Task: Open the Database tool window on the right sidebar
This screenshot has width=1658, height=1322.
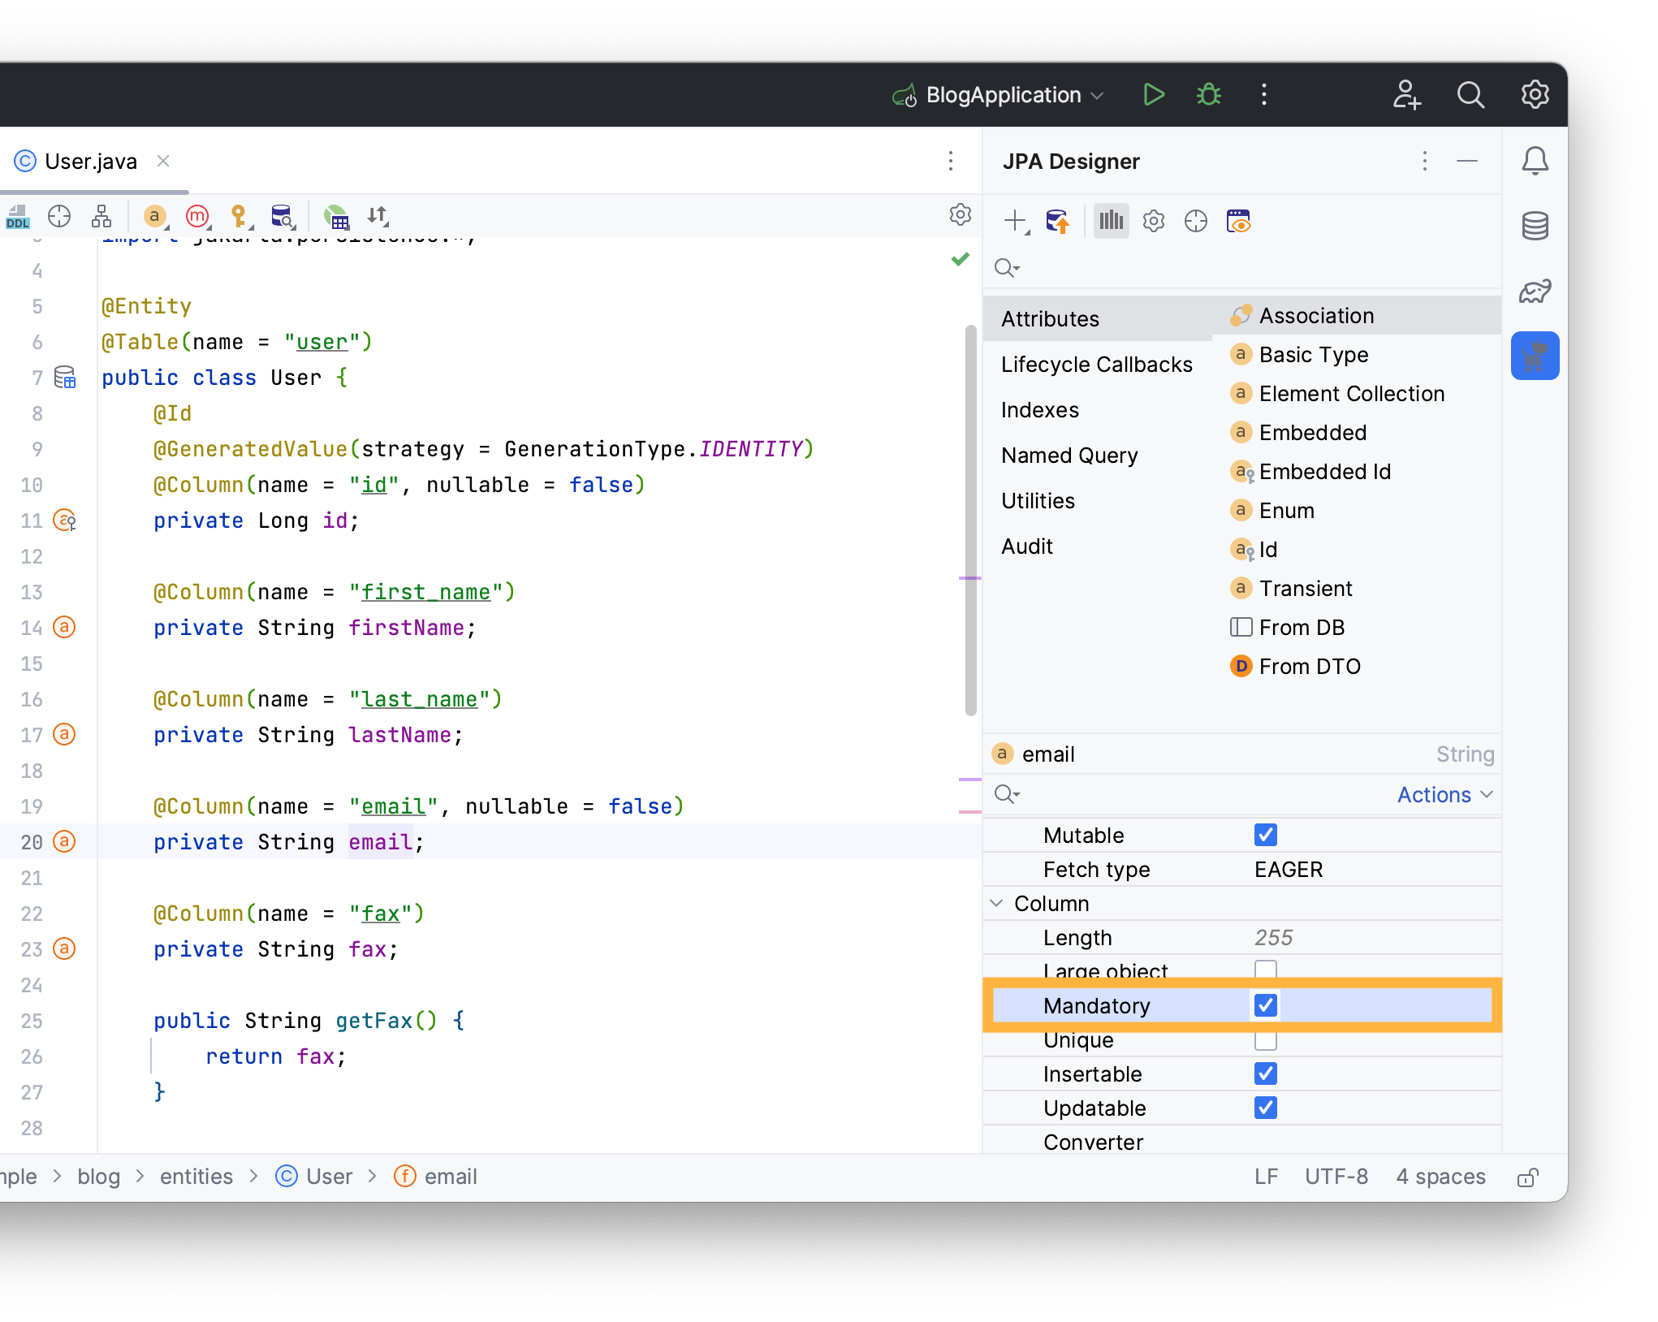Action: tap(1535, 225)
